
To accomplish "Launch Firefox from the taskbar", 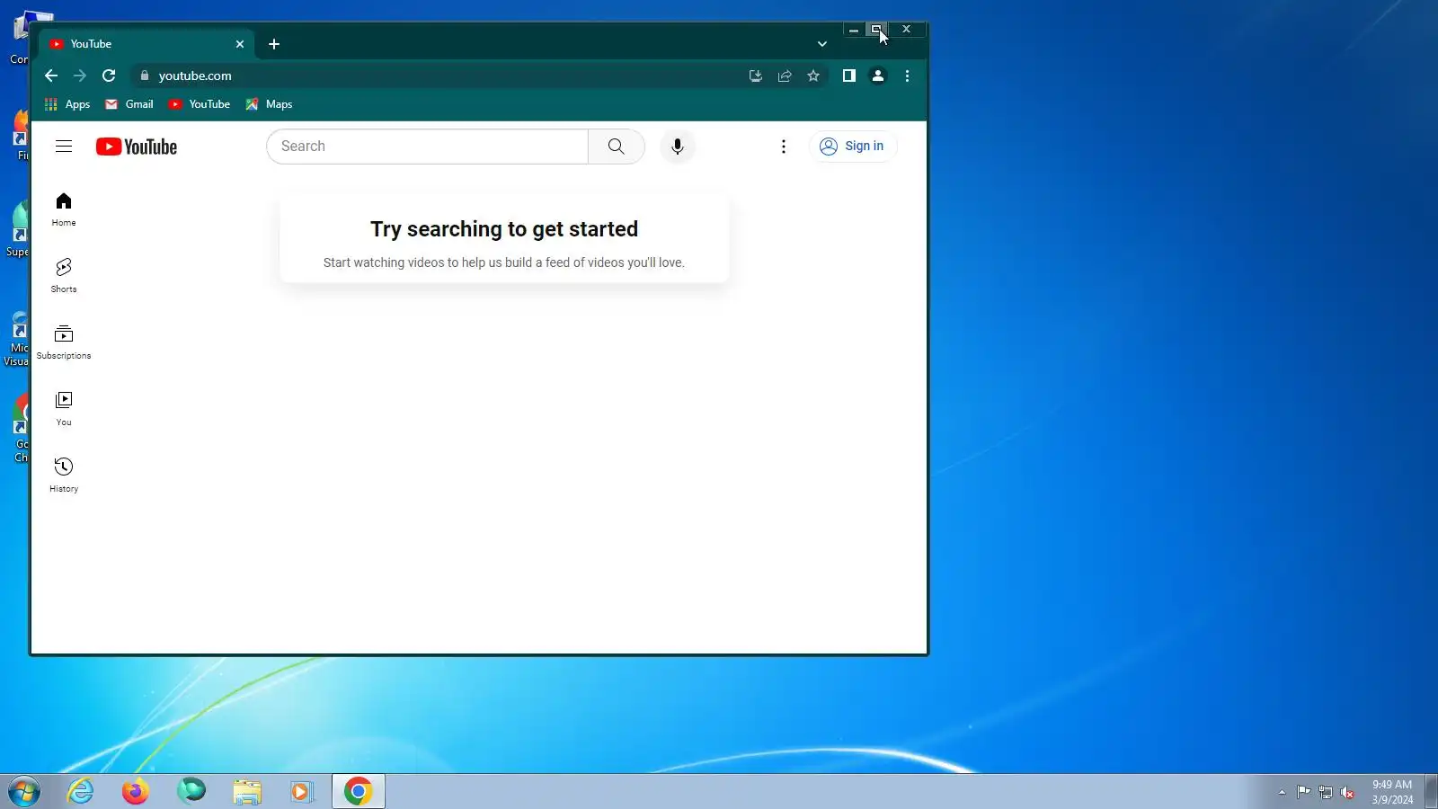I will click(136, 792).
